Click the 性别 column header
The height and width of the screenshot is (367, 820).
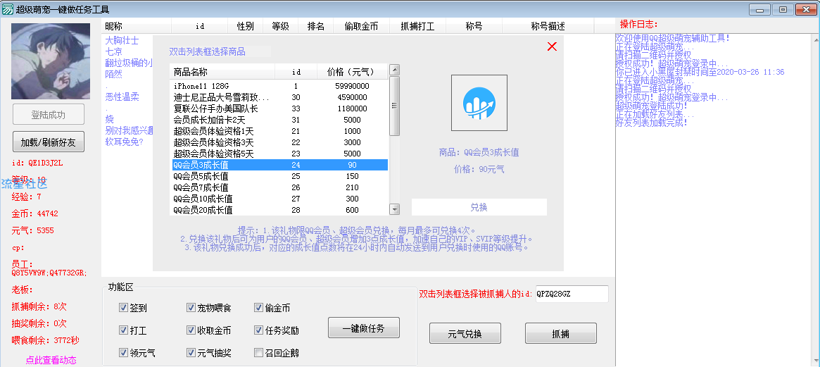tap(245, 26)
